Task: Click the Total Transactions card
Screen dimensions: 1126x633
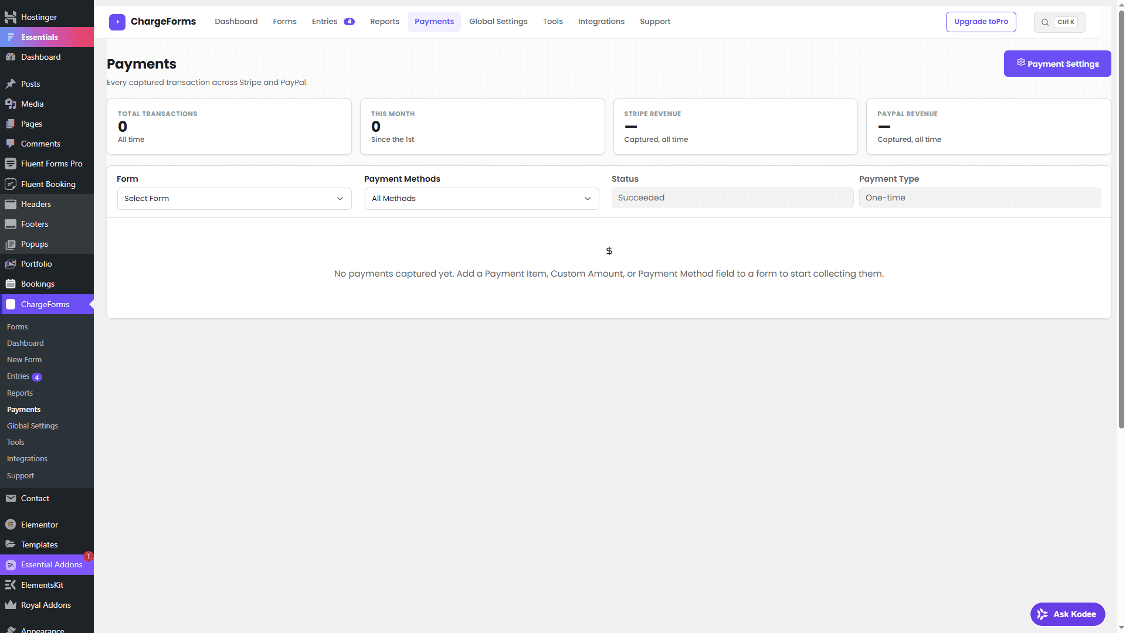Action: 229,127
